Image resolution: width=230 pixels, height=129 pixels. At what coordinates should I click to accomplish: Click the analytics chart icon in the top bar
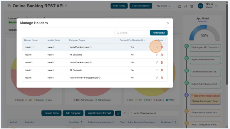click(186, 6)
